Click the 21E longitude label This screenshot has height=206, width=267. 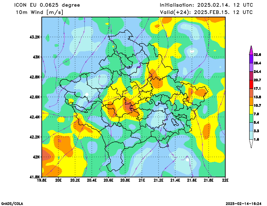pos(142,180)
